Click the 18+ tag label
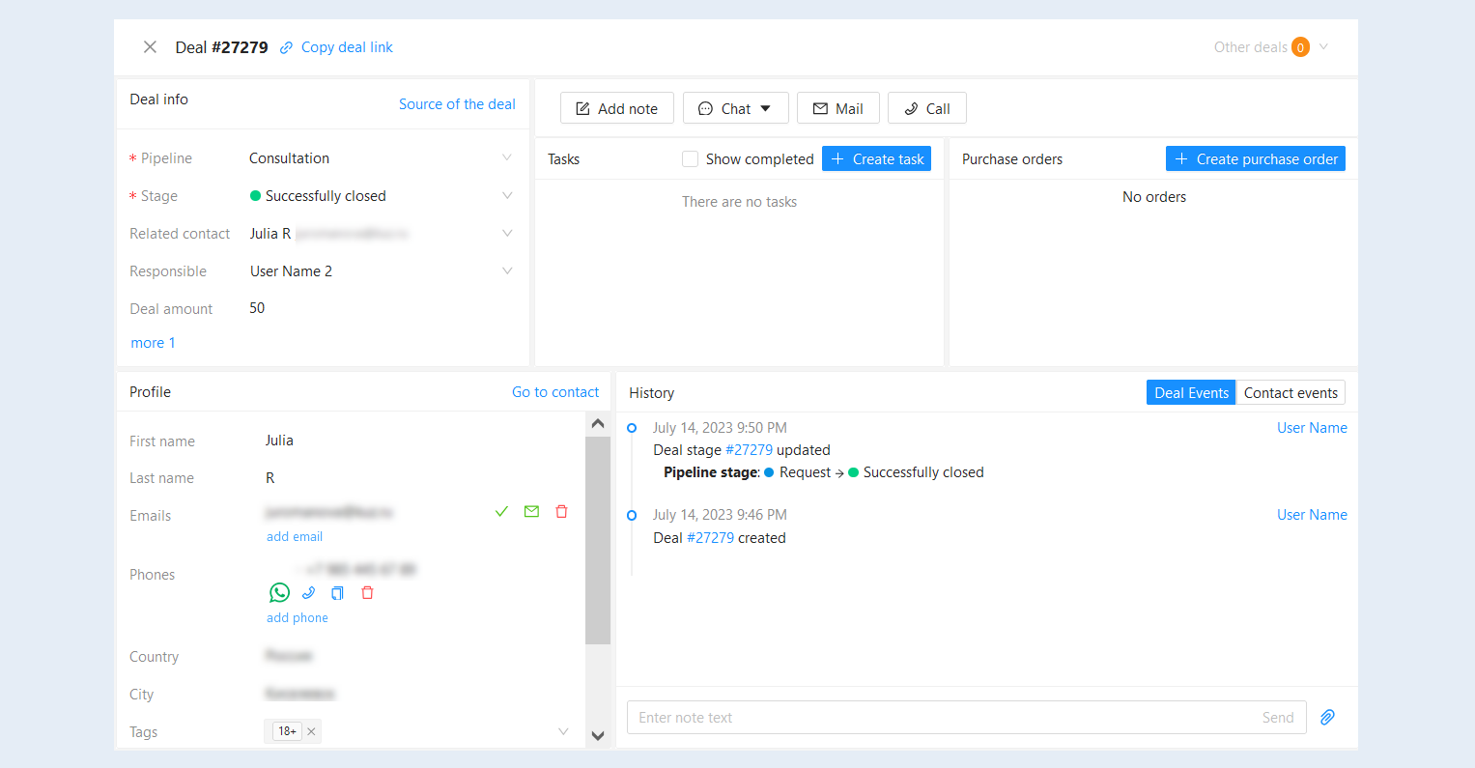This screenshot has width=1475, height=768. click(287, 732)
